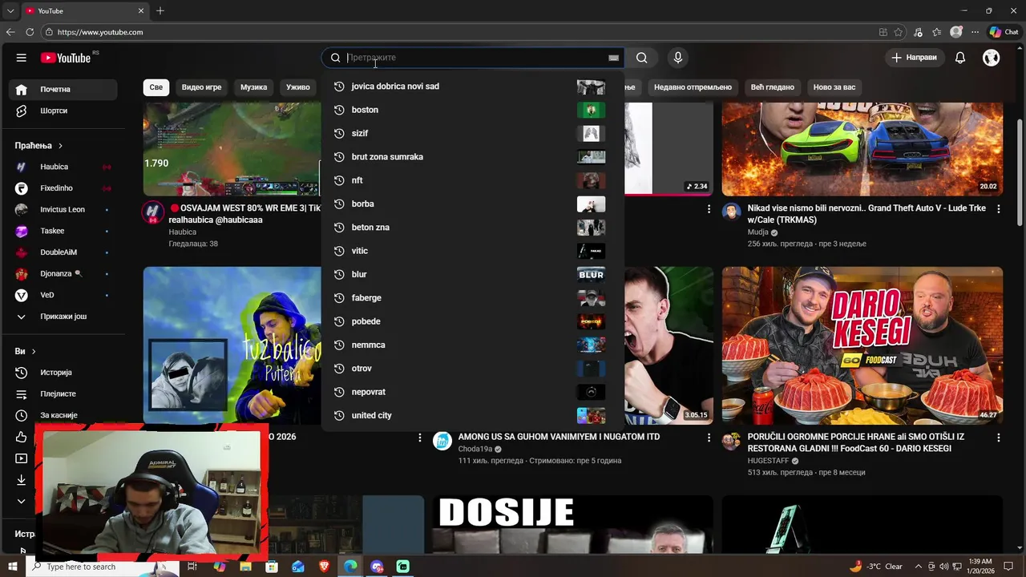Select the Недавно отпремљено filter chip
Image resolution: width=1026 pixels, height=577 pixels.
coord(693,87)
